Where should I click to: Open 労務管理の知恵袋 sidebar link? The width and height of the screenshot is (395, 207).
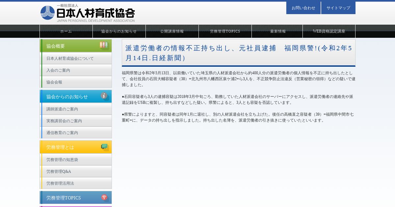(76, 160)
